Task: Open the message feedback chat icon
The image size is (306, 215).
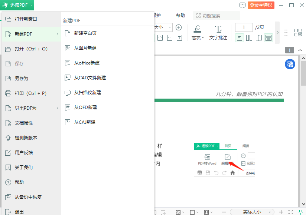Action: tap(242, 5)
